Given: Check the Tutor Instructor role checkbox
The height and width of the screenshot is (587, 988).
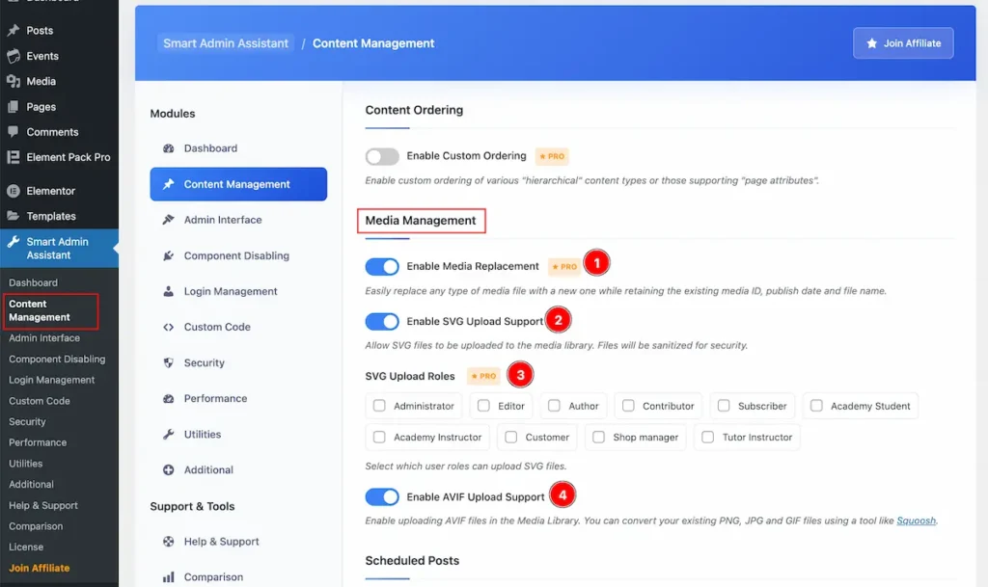Looking at the screenshot, I should click(x=707, y=437).
